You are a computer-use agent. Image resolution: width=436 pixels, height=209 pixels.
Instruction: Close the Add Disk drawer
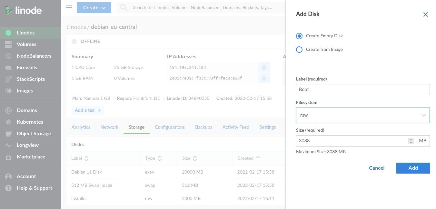(x=426, y=14)
